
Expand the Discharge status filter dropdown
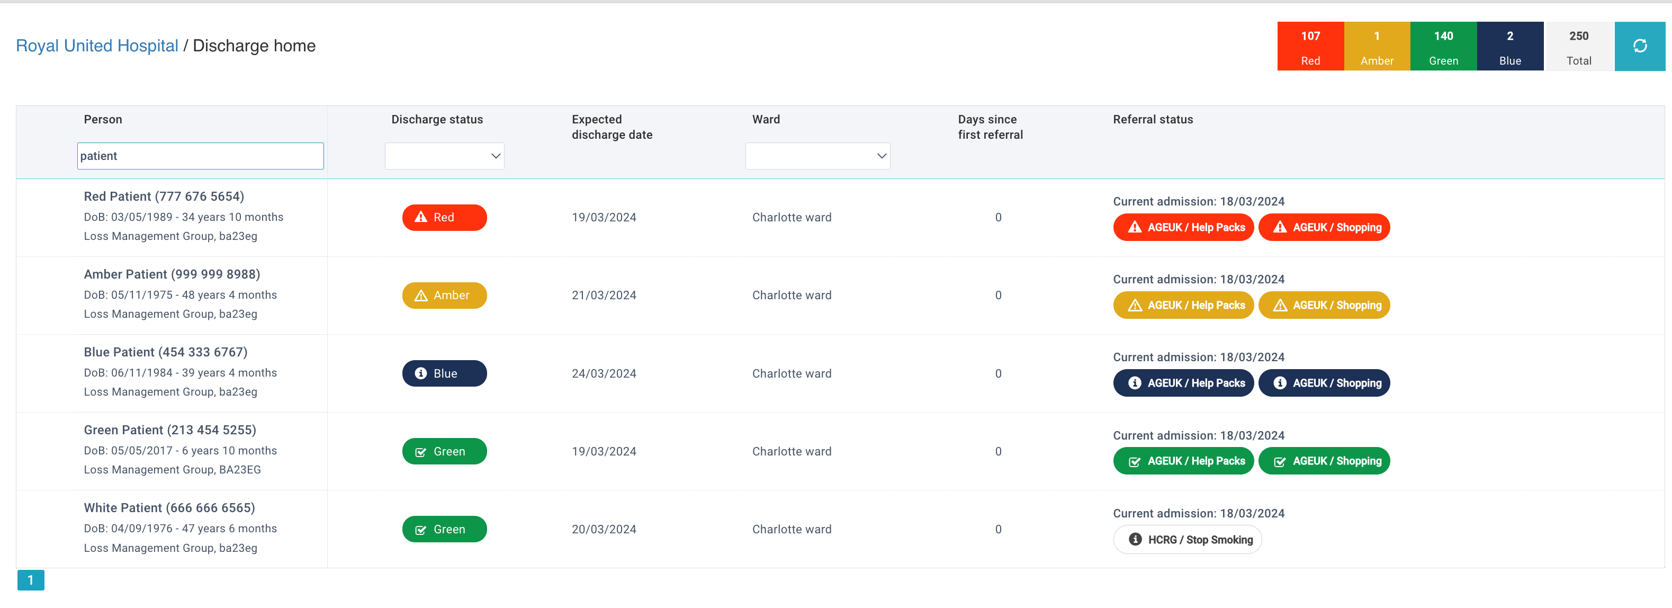point(444,156)
